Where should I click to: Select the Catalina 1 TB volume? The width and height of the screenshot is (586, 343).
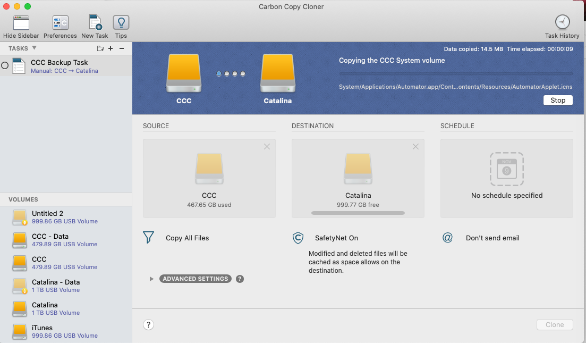tap(66, 308)
